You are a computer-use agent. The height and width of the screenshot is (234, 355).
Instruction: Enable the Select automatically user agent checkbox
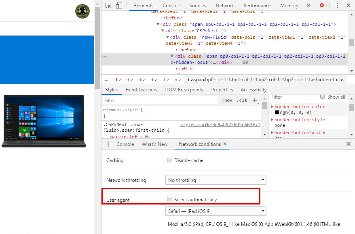pos(169,199)
